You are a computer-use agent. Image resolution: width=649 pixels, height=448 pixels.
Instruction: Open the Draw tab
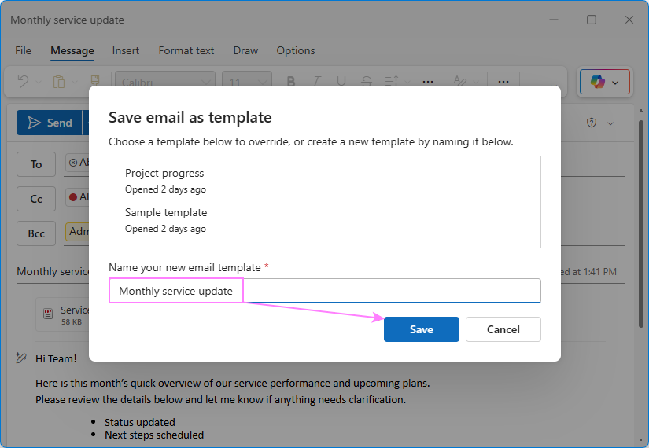tap(245, 50)
